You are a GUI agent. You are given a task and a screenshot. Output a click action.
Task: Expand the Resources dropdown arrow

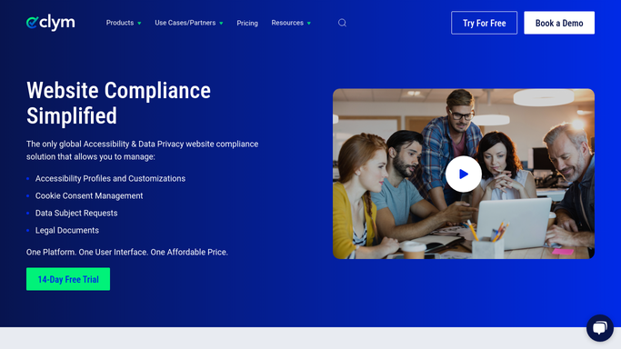click(309, 24)
